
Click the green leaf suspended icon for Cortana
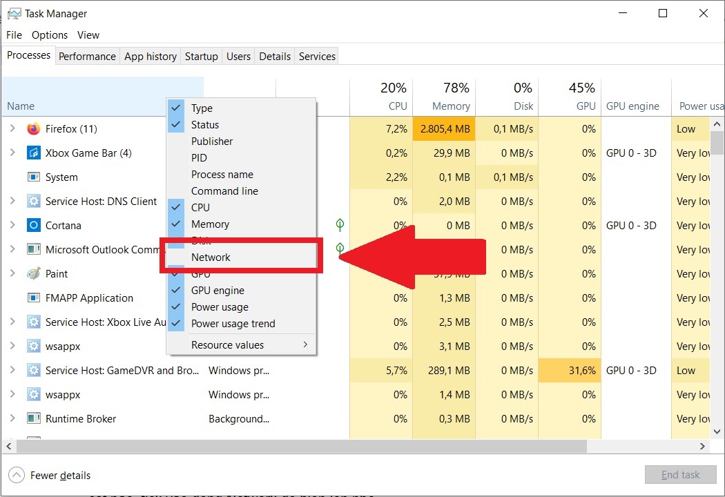point(340,225)
